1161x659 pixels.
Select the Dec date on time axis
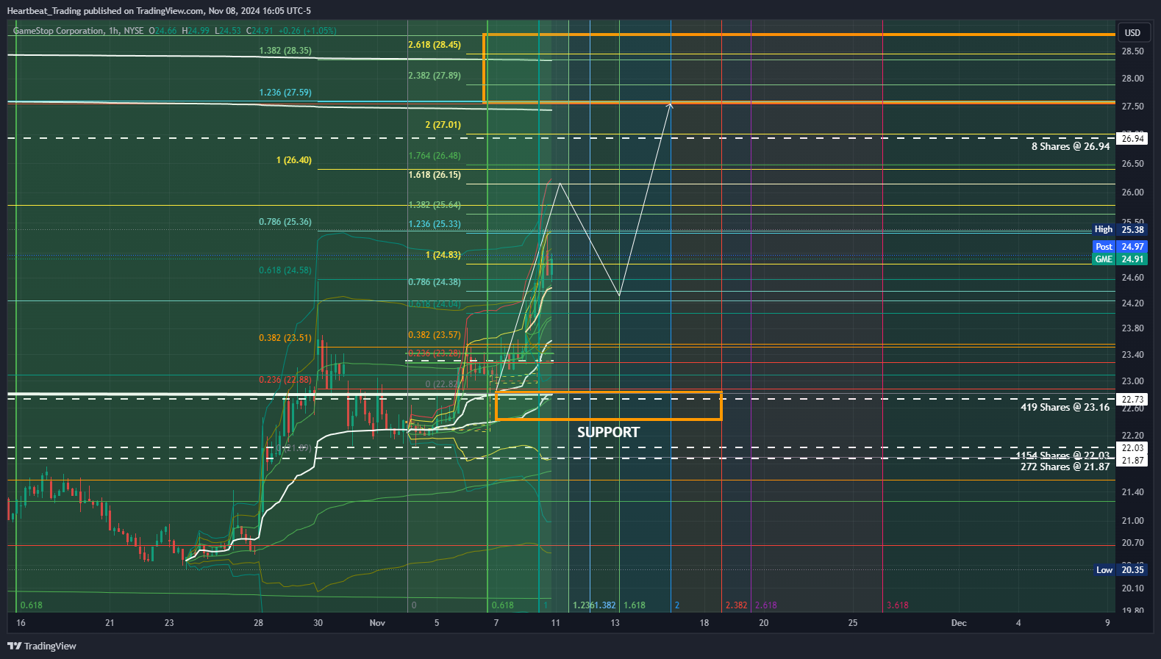click(959, 623)
